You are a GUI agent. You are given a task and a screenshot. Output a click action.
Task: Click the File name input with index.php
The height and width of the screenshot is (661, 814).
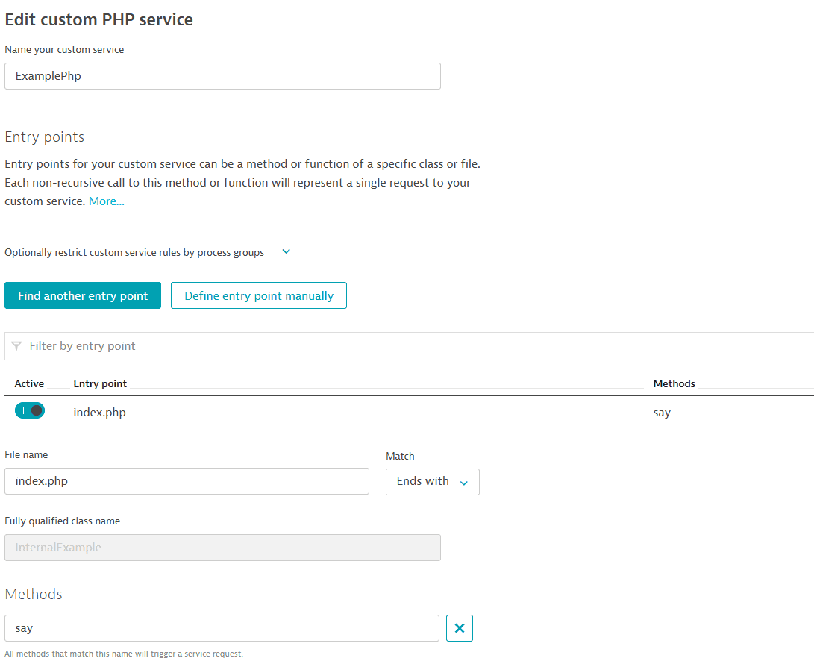coord(187,481)
